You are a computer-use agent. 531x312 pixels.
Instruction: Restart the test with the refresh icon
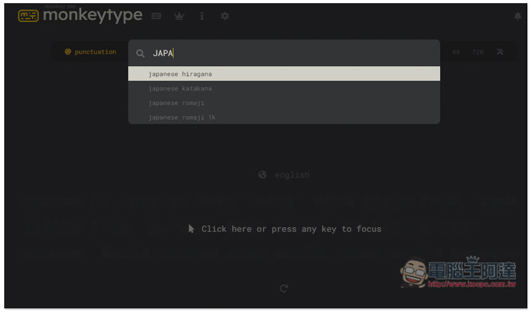(x=284, y=288)
